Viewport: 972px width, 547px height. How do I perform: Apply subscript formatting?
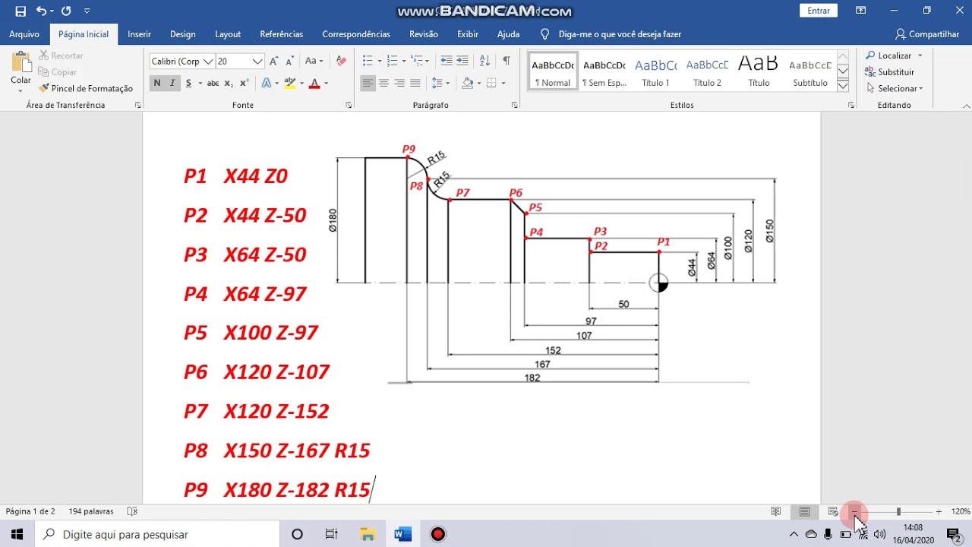(x=229, y=83)
